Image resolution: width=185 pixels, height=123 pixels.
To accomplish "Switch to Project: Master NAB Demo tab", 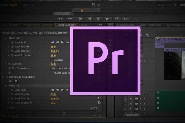I will coord(38,25).
